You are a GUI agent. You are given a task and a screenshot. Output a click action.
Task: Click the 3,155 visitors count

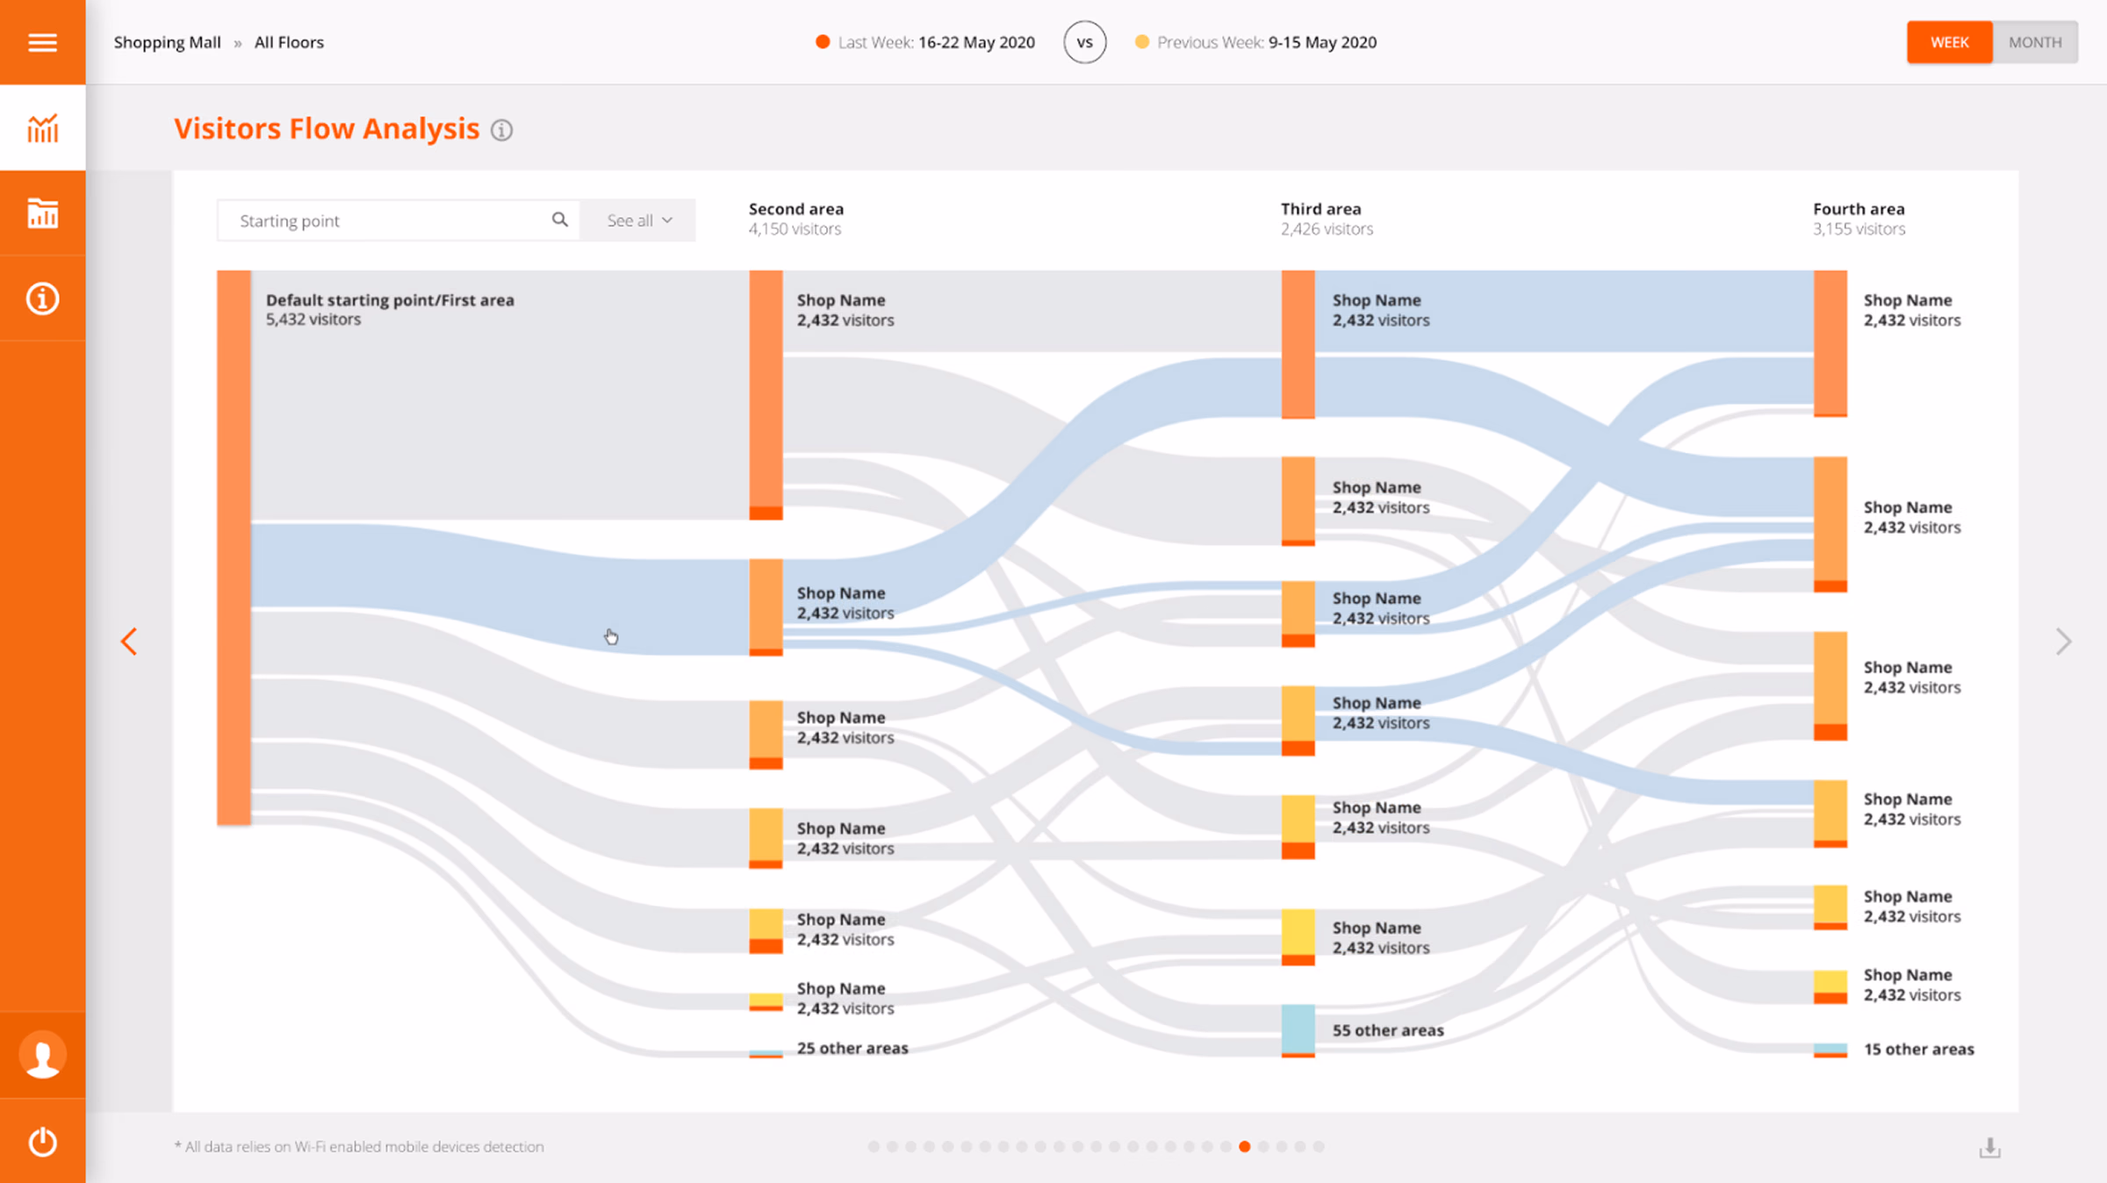point(1859,229)
